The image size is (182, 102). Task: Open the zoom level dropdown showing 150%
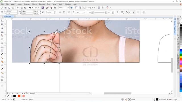[68, 8]
